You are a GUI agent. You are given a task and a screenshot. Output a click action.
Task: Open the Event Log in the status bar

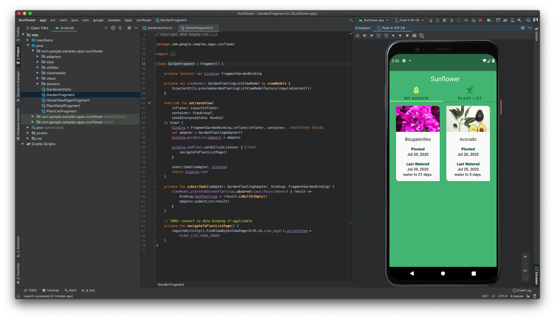(522, 290)
